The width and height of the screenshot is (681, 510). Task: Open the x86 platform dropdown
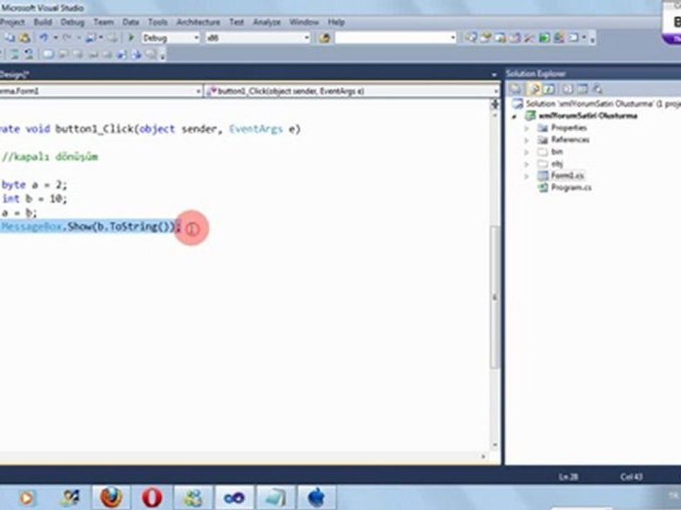point(258,38)
